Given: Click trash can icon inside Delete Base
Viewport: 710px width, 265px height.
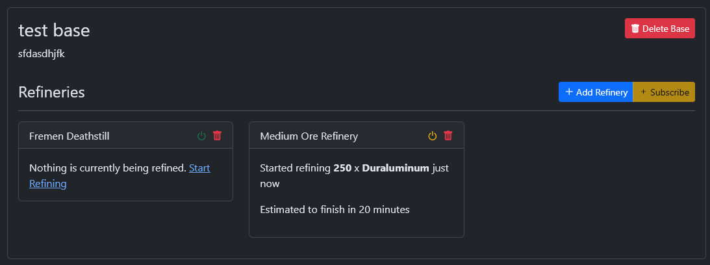Looking at the screenshot, I should pyautogui.click(x=635, y=29).
